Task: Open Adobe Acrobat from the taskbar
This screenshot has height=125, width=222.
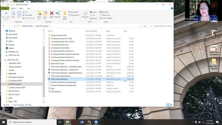Action: pyautogui.click(x=75, y=122)
